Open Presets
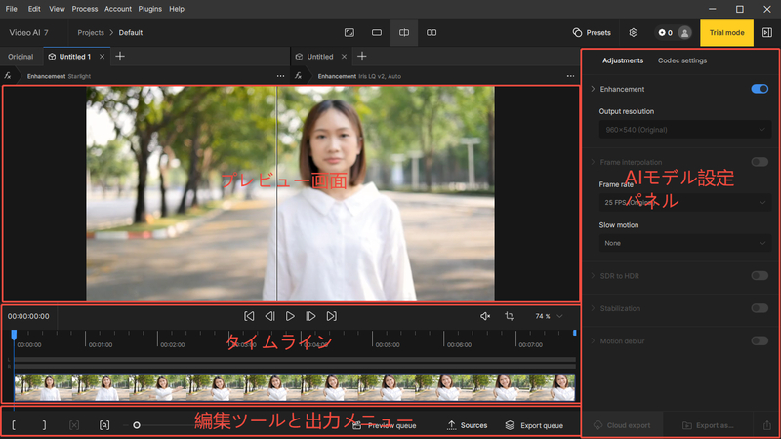The width and height of the screenshot is (781, 439). pos(592,33)
